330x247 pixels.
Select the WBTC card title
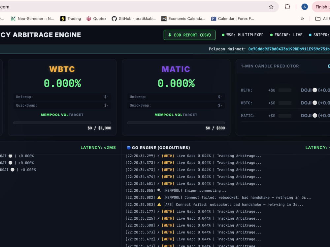(62, 69)
